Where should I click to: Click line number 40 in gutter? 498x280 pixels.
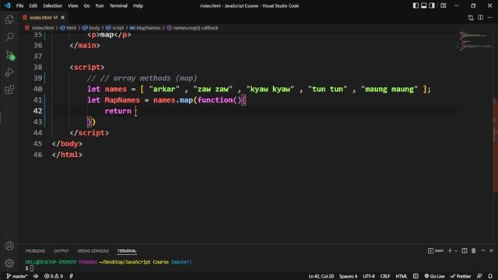coord(38,89)
